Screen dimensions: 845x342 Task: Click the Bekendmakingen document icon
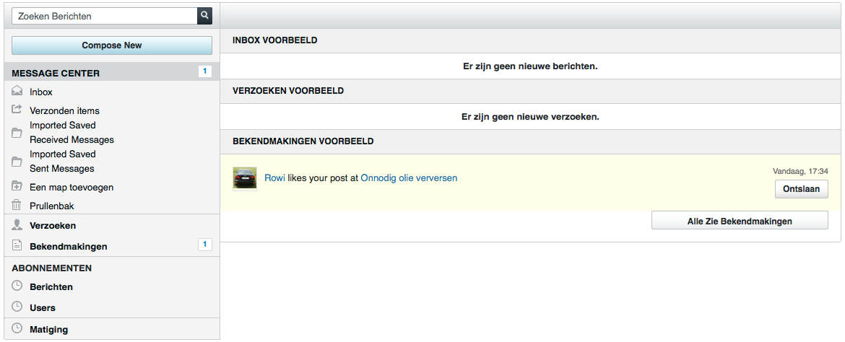[x=17, y=246]
